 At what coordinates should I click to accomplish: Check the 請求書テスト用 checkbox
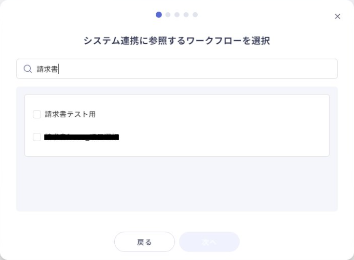click(37, 114)
